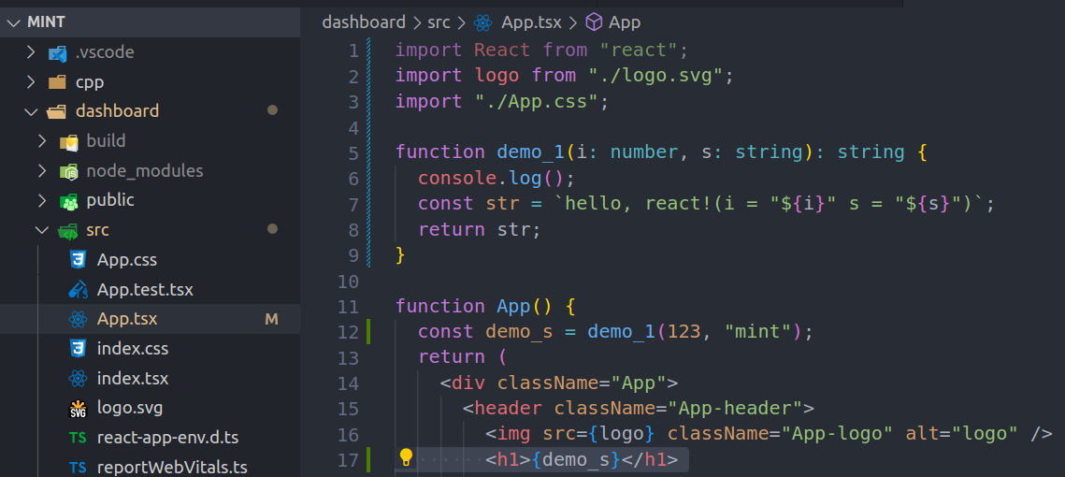Screen dimensions: 1065x477
Task: Click the React icon next to App.tsx in the breadcrumb
Action: point(482,23)
